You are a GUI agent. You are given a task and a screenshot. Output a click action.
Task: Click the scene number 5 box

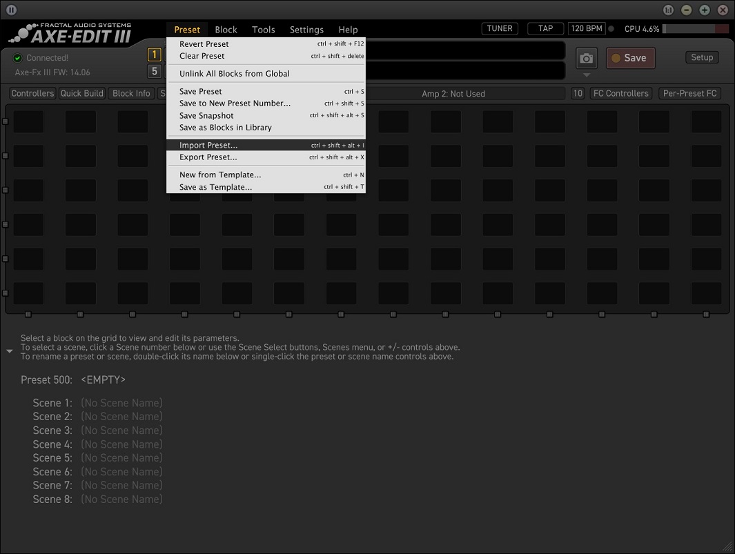click(x=155, y=71)
